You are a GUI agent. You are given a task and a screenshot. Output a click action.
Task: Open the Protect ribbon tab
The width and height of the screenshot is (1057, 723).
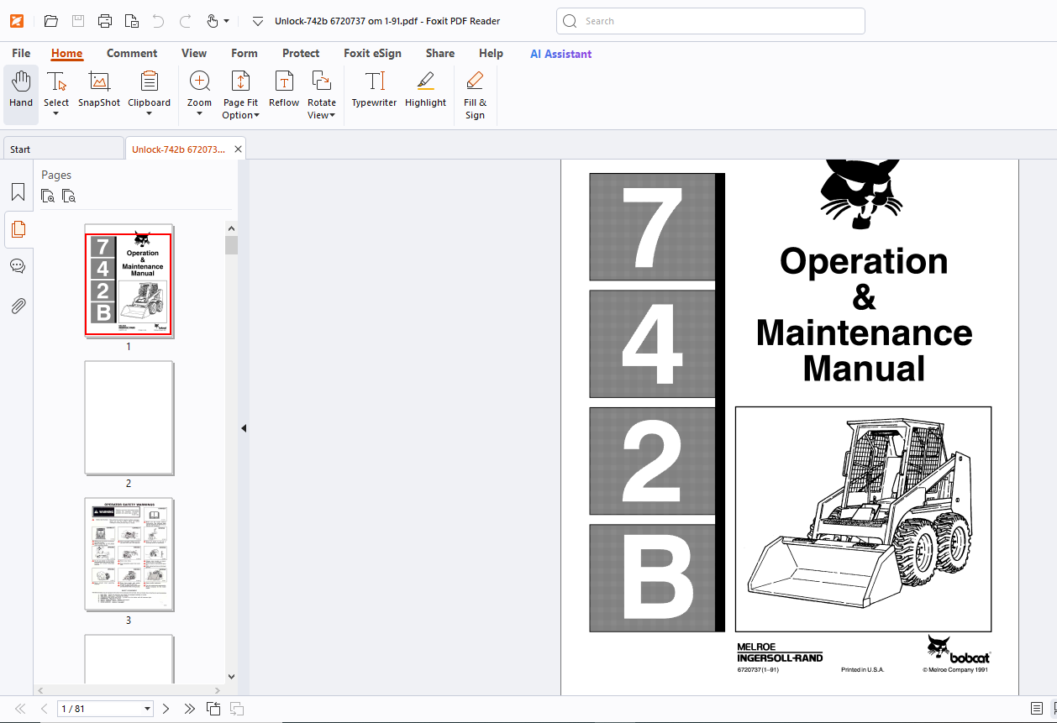point(301,53)
